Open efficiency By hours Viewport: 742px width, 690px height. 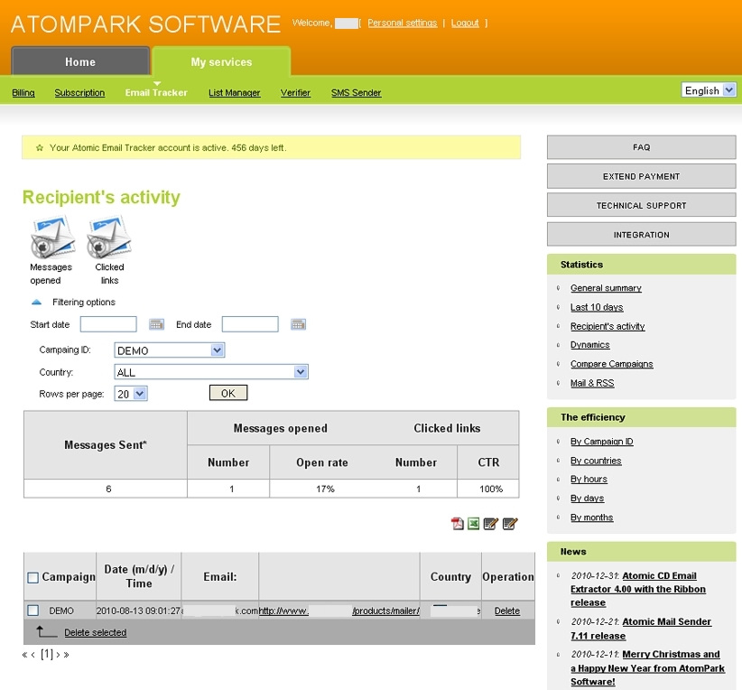click(589, 480)
